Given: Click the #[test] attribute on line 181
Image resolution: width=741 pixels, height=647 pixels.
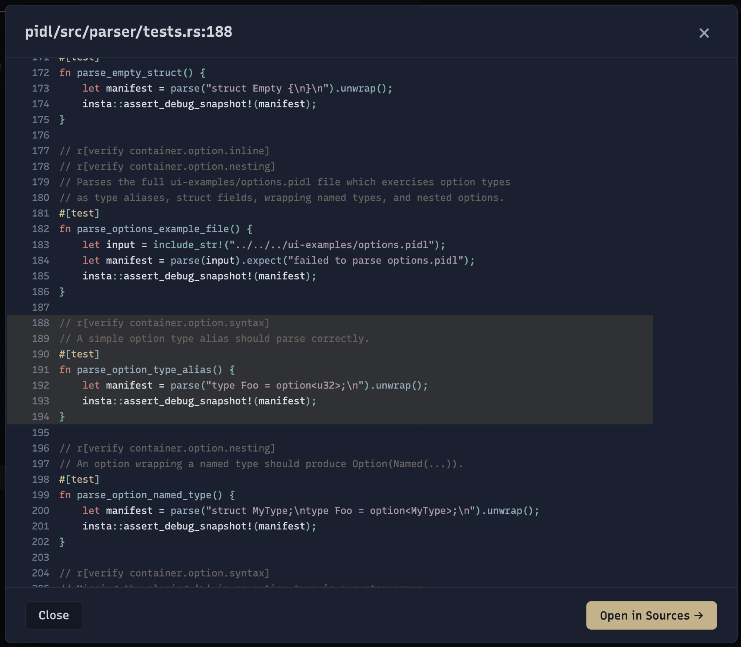Looking at the screenshot, I should point(79,213).
